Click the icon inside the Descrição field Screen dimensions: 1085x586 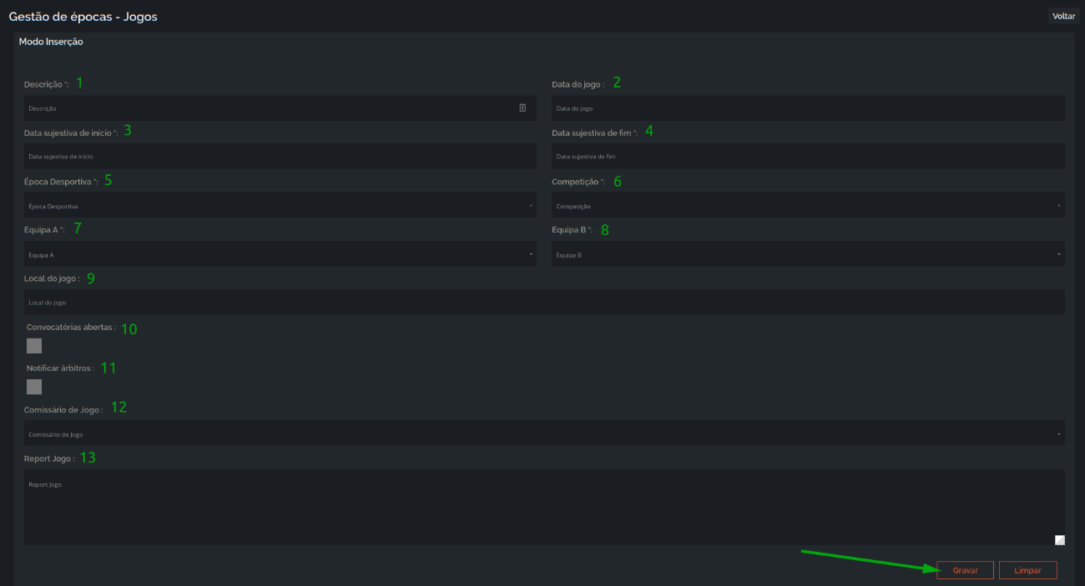click(522, 108)
